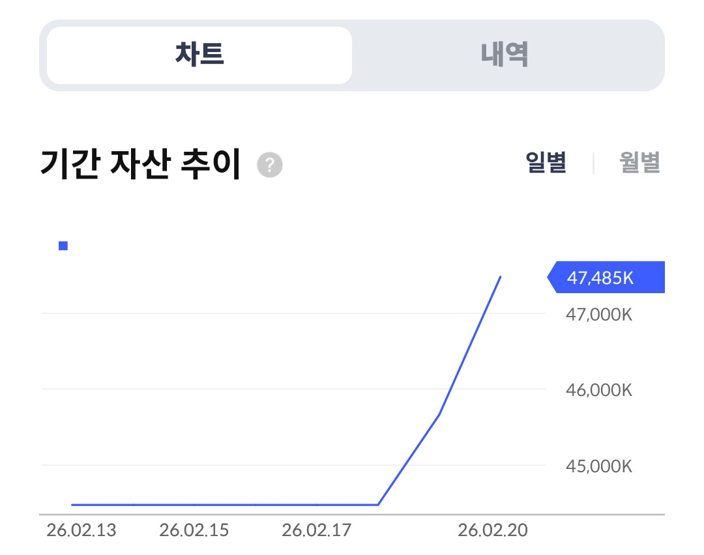Select the 26.02.15 date label
The image size is (704, 555).
194,530
